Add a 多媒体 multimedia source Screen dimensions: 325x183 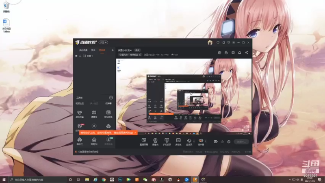(178, 142)
